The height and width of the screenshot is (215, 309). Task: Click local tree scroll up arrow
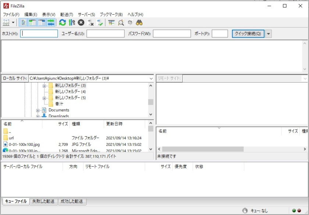(x=151, y=86)
